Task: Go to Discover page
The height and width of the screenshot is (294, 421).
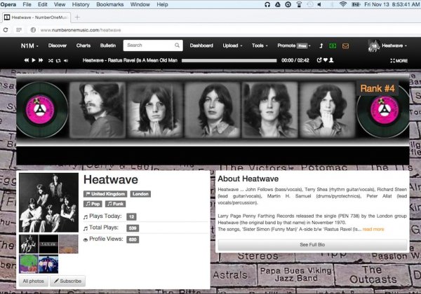Action: pyautogui.click(x=58, y=45)
